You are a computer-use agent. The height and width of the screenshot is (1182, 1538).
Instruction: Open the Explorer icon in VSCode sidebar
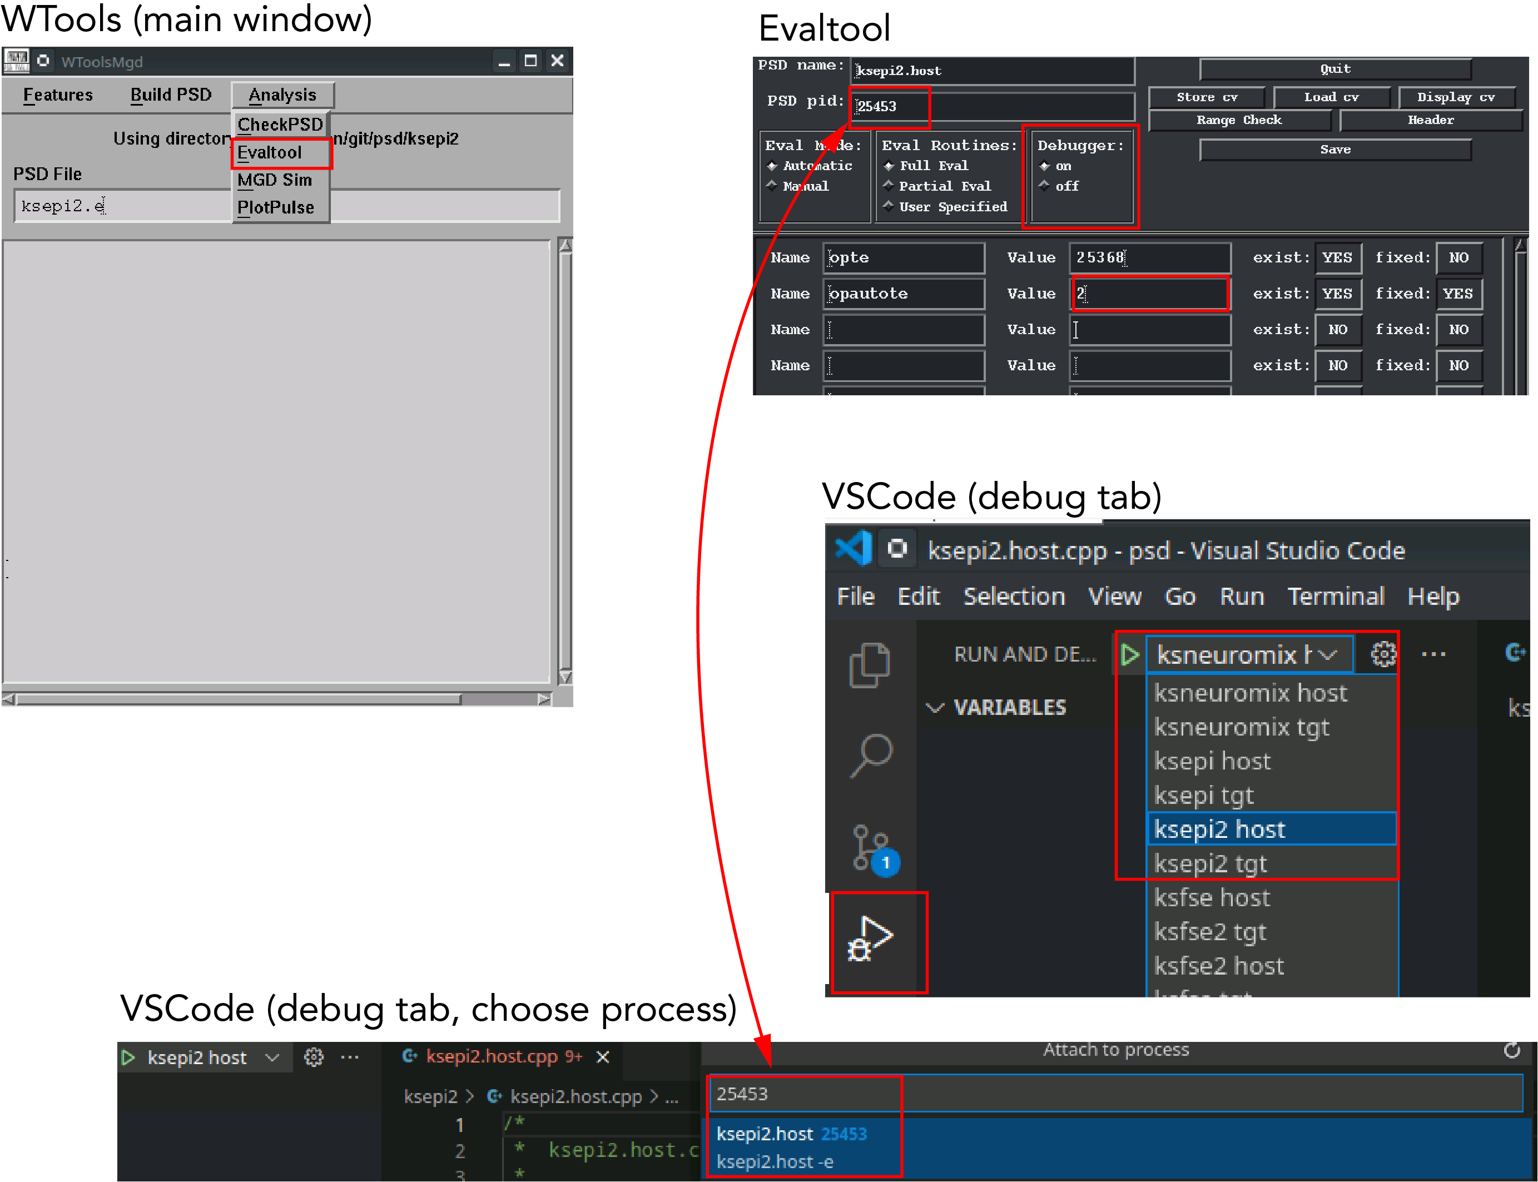pos(870,665)
